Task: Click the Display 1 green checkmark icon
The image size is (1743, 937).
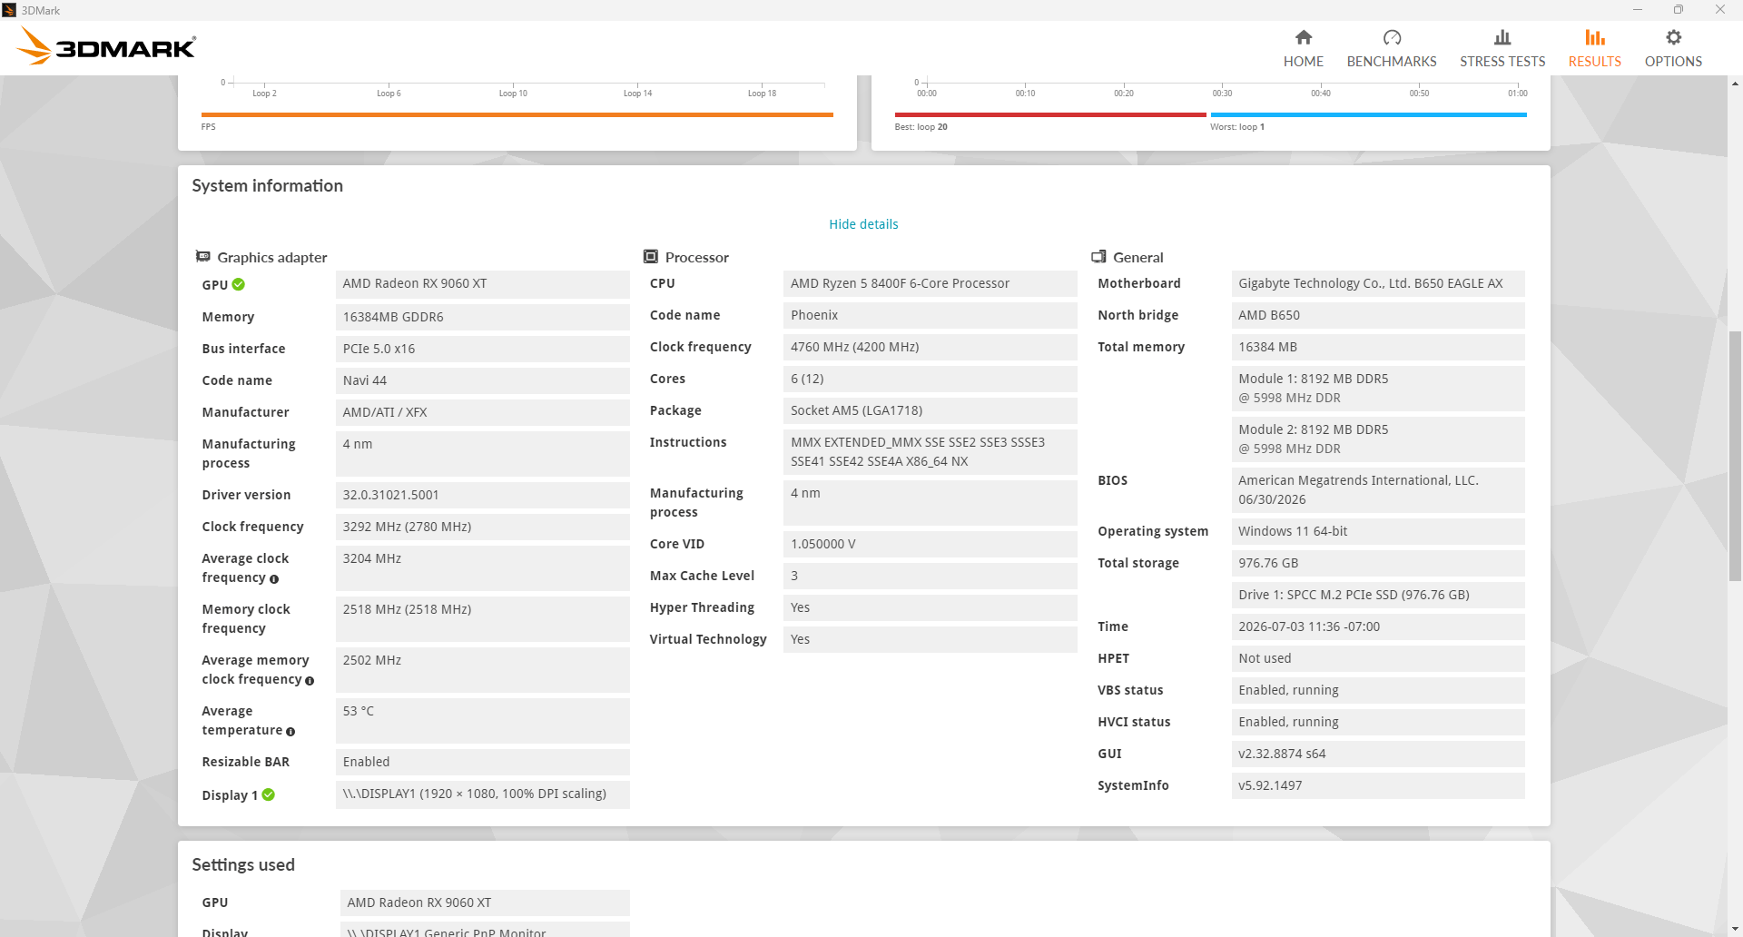Action: (269, 794)
